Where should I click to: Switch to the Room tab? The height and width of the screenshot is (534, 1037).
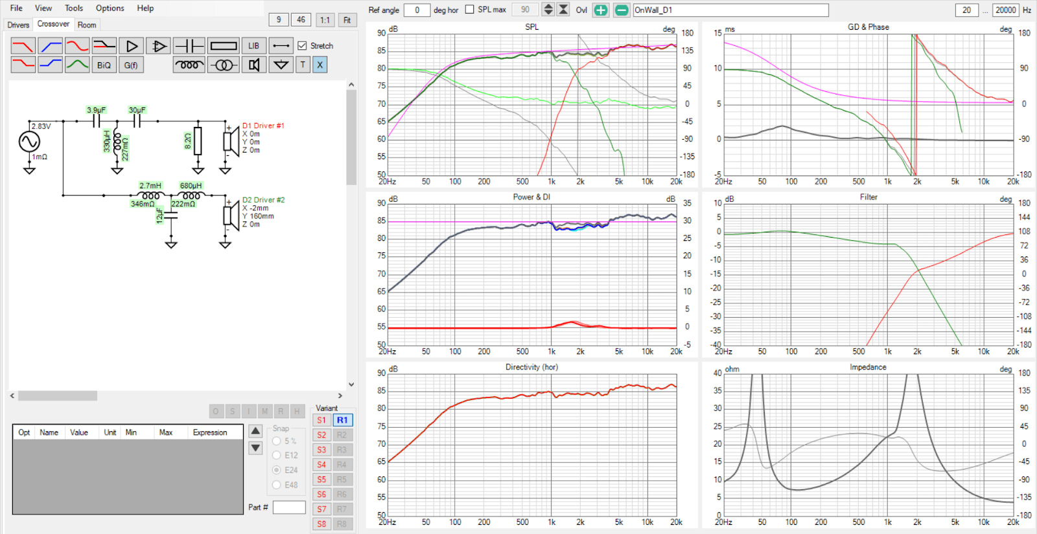click(87, 25)
